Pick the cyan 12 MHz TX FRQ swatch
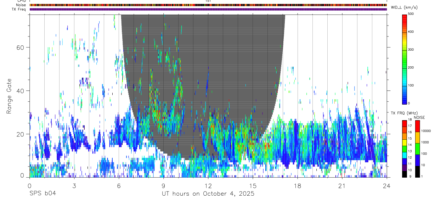This screenshot has height=201, width=435. click(x=405, y=155)
